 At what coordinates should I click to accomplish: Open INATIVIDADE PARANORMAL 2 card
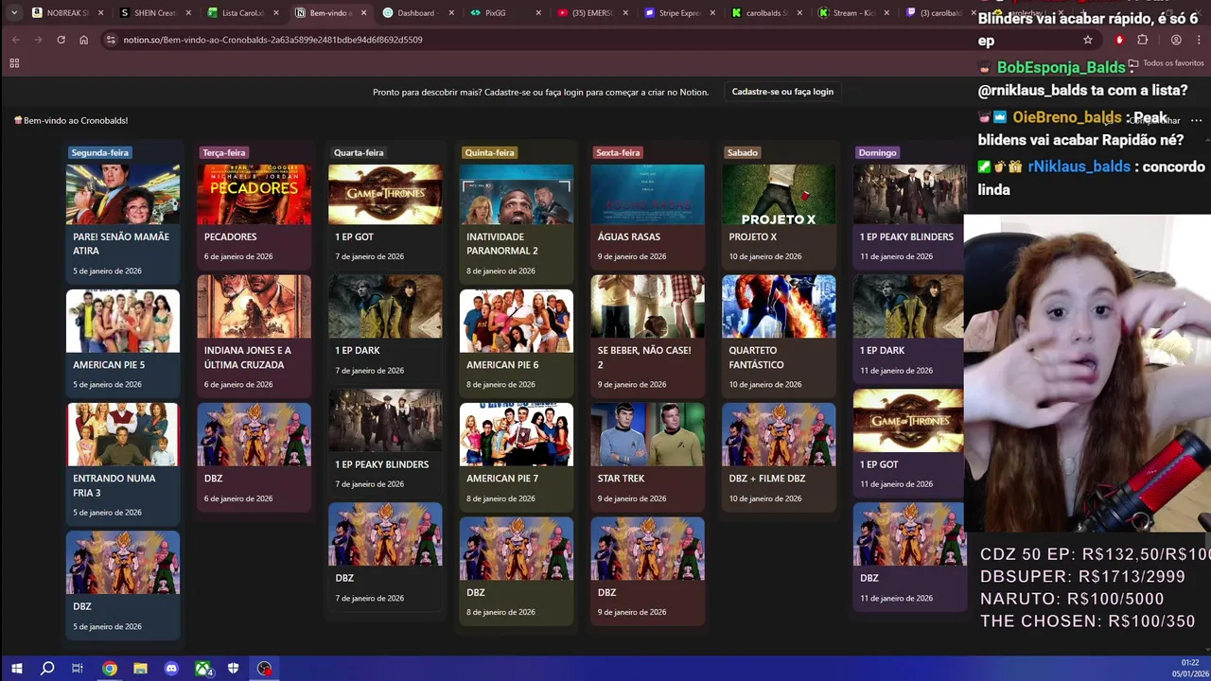point(517,222)
